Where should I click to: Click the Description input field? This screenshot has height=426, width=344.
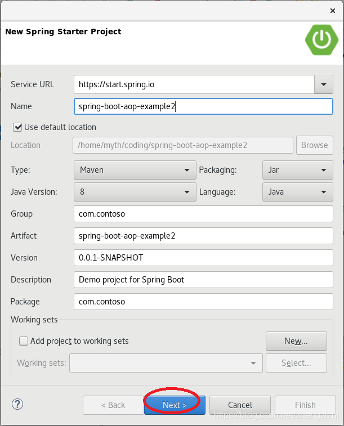[x=203, y=280]
